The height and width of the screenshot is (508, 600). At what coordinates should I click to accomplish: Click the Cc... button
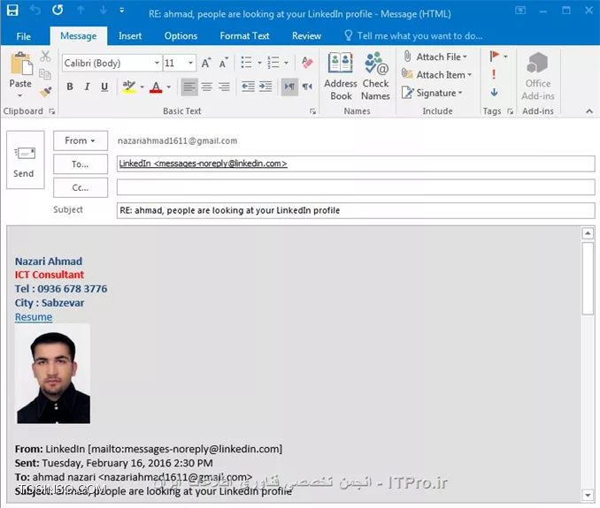point(81,188)
